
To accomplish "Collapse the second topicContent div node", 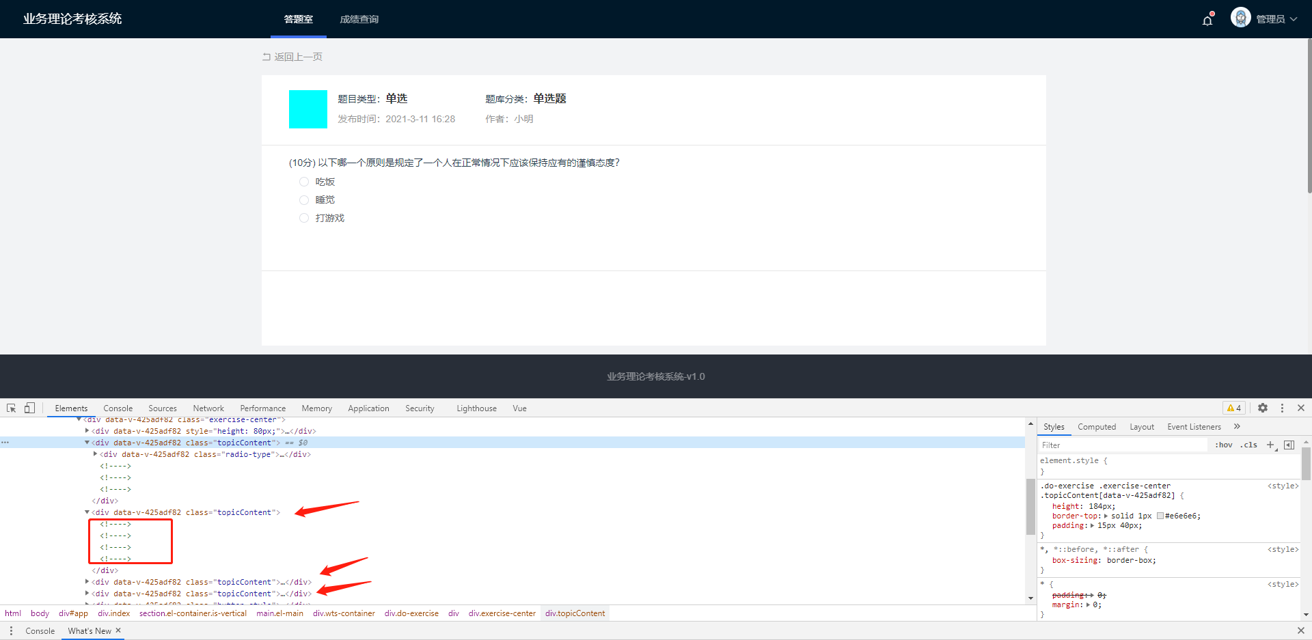I will (x=87, y=512).
